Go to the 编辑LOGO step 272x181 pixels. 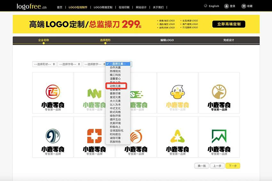(167, 40)
